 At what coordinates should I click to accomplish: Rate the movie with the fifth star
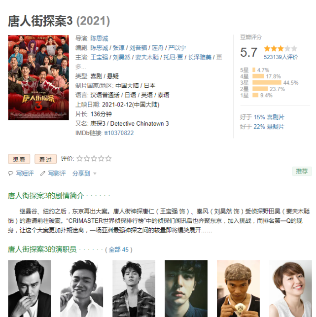tap(108, 159)
